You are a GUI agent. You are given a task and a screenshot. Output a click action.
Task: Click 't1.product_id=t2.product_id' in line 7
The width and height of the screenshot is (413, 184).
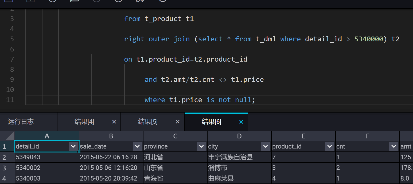click(x=192, y=59)
